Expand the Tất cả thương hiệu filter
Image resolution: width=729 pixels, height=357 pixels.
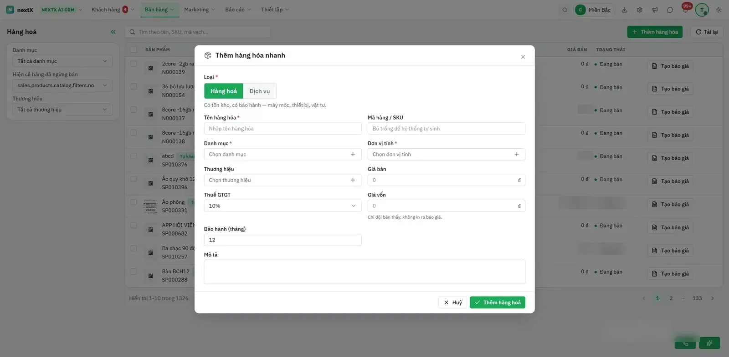(x=62, y=110)
